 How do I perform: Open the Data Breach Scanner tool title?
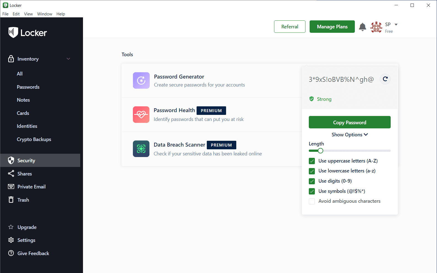[179, 145]
